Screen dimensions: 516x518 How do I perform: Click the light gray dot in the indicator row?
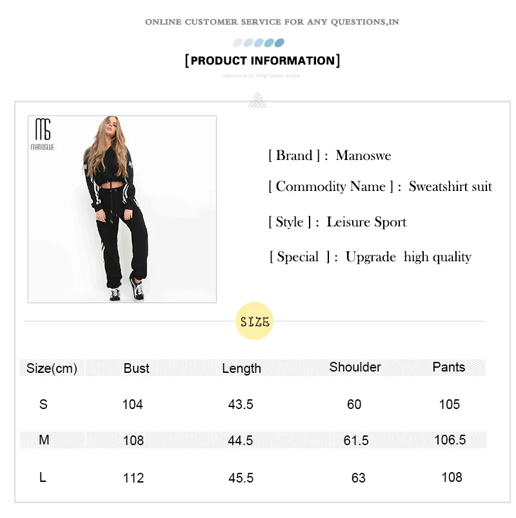coord(237,43)
